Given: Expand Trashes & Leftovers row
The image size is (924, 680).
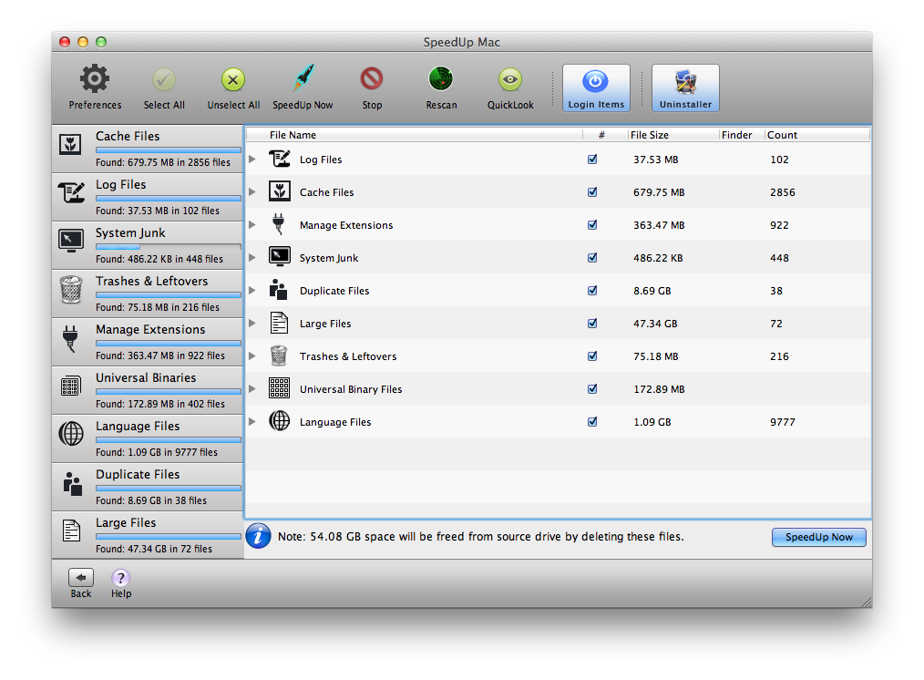Looking at the screenshot, I should 252,355.
